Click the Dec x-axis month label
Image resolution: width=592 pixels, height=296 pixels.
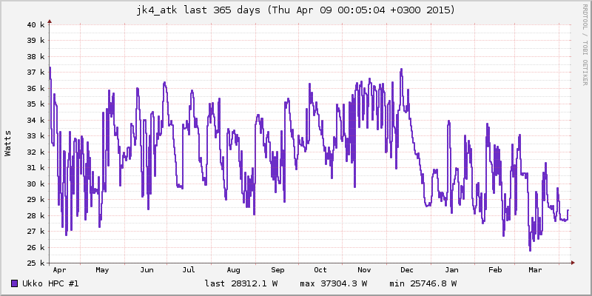(x=407, y=270)
